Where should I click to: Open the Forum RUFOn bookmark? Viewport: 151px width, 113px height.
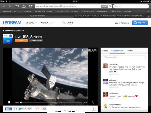pos(87,11)
